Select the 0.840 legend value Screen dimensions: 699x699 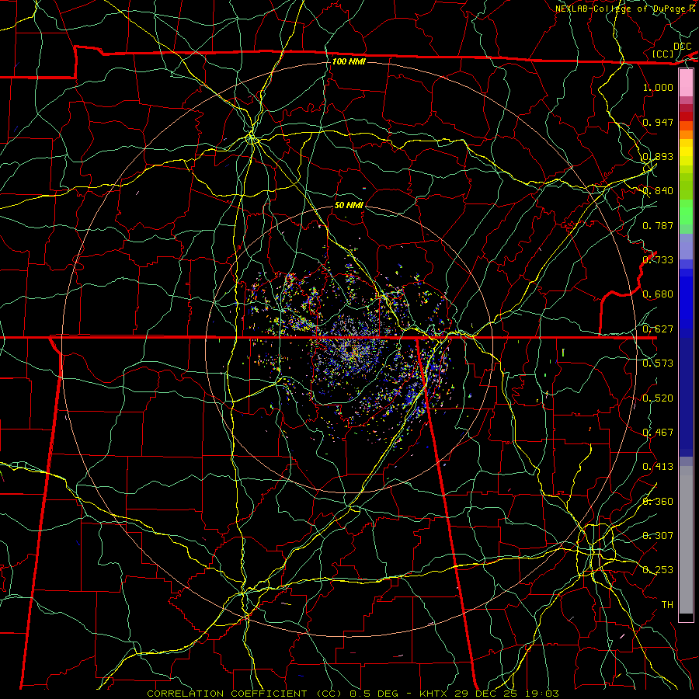(658, 191)
